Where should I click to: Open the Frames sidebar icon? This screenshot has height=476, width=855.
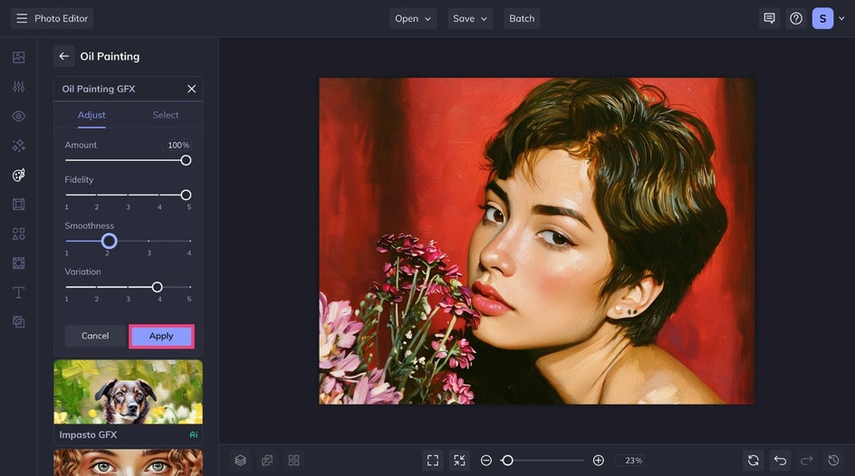(18, 205)
